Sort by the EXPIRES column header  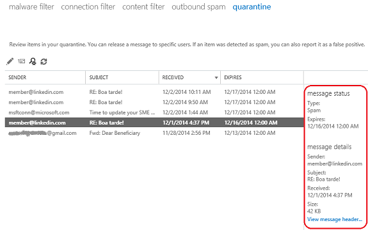[232, 77]
